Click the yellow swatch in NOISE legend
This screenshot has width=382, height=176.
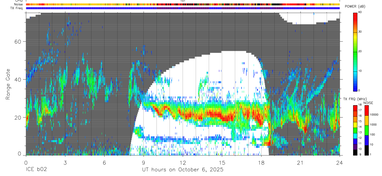point(367,120)
